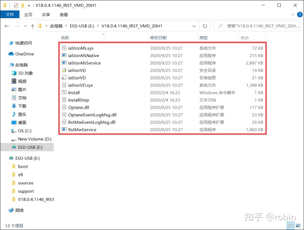Expand address bar history dropdown
The image size is (304, 230).
click(194, 26)
